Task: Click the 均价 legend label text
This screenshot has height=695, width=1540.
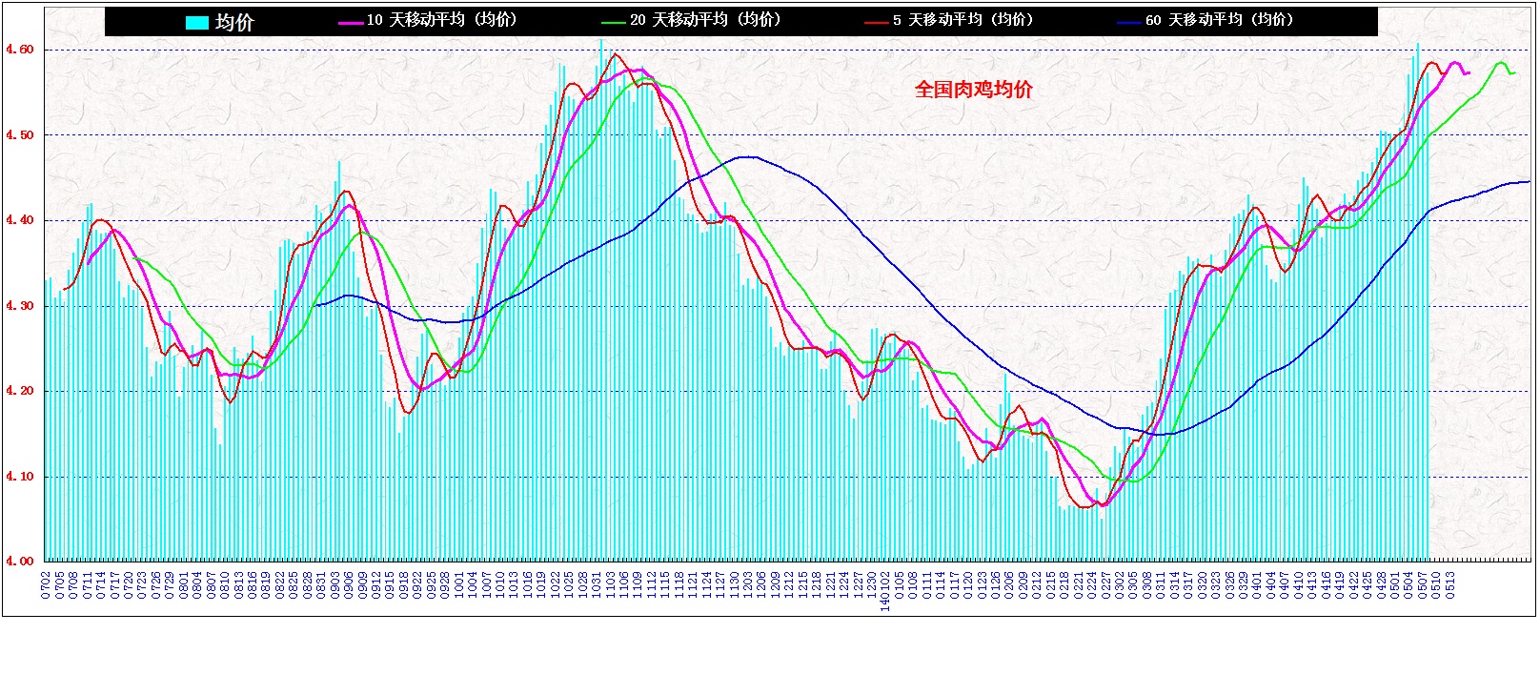Action: tap(234, 23)
